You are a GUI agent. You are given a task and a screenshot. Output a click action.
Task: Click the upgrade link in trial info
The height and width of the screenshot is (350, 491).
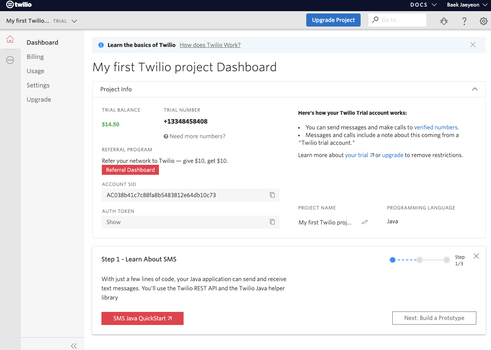[393, 155]
